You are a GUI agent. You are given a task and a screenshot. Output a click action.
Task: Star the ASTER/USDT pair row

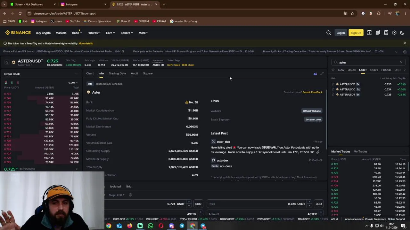333,84
